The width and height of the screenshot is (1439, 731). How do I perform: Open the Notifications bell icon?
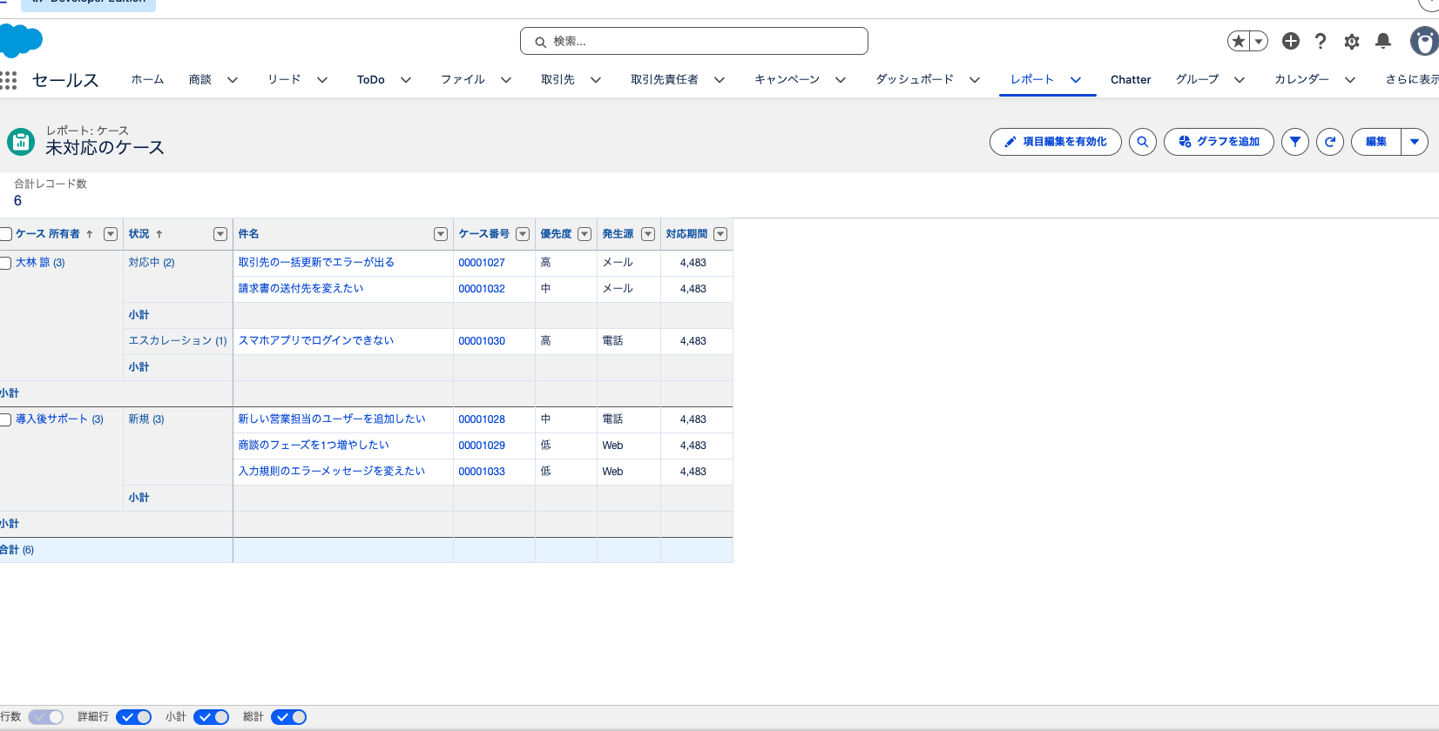click(x=1383, y=41)
